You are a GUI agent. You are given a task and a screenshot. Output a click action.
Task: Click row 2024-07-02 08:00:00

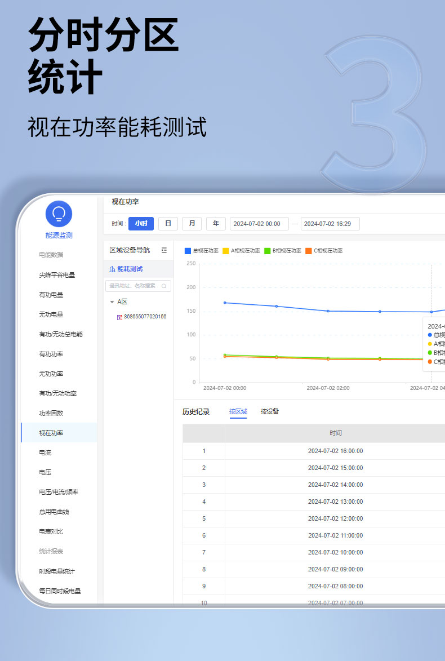314,586
